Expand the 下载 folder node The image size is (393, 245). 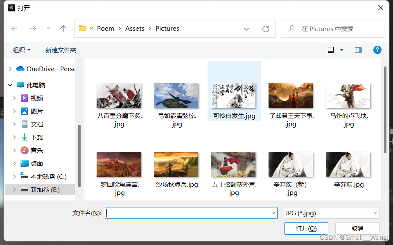tap(15, 137)
